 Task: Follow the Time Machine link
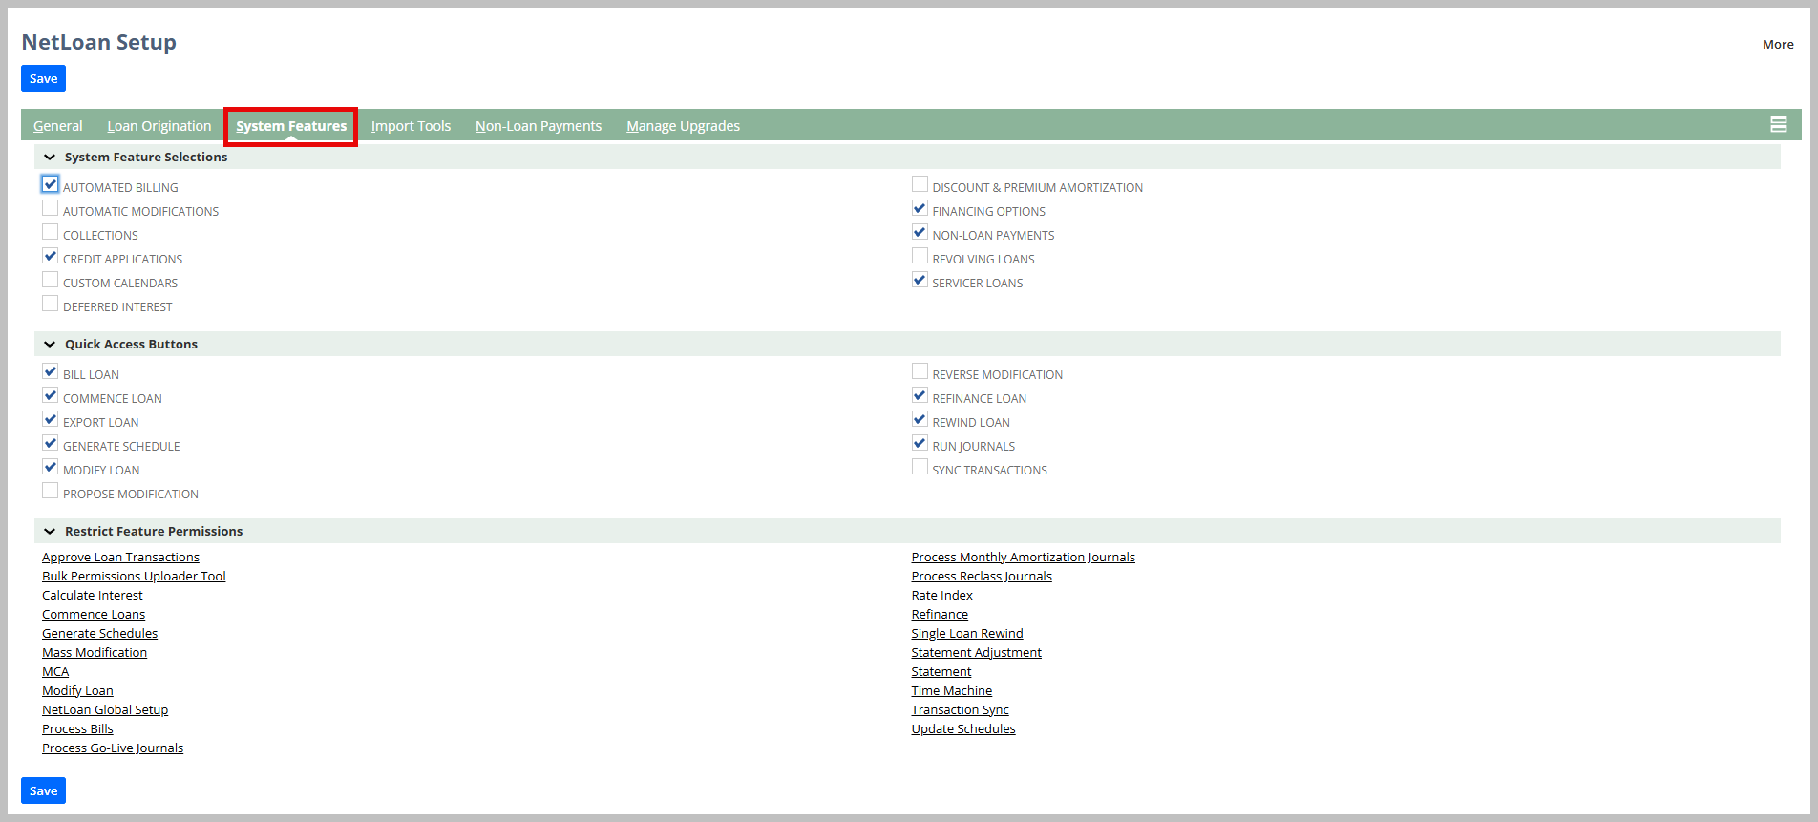pyautogui.click(x=951, y=691)
